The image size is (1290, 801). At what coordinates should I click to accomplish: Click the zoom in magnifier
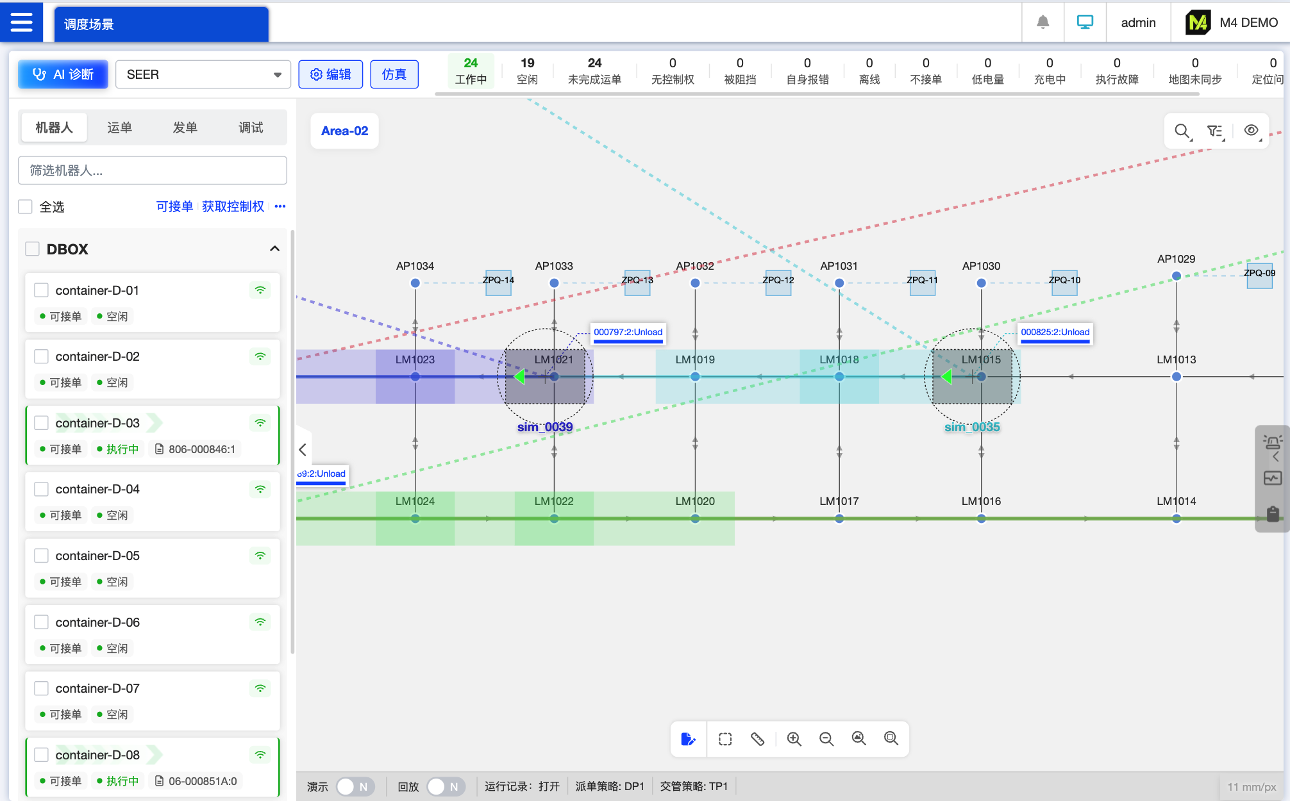click(x=794, y=739)
